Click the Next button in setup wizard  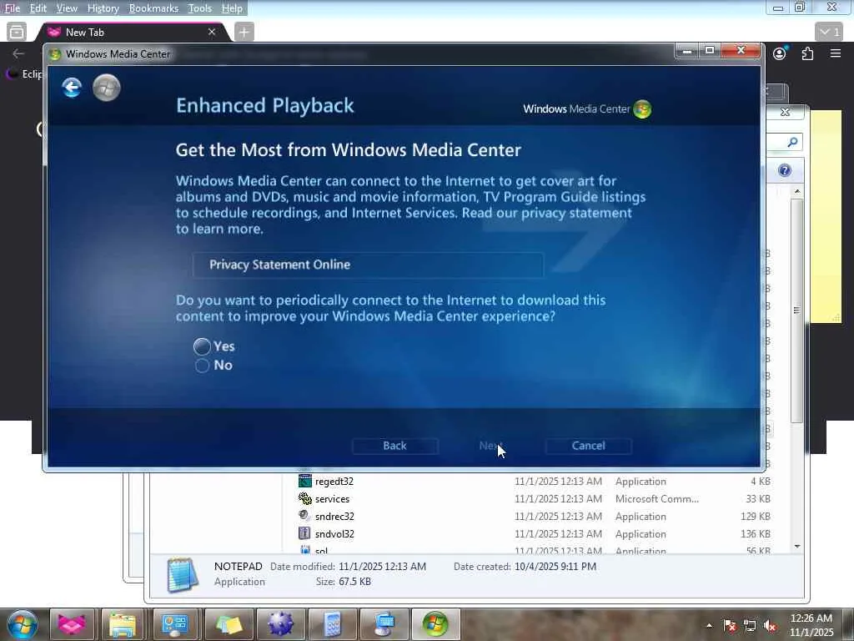[490, 446]
